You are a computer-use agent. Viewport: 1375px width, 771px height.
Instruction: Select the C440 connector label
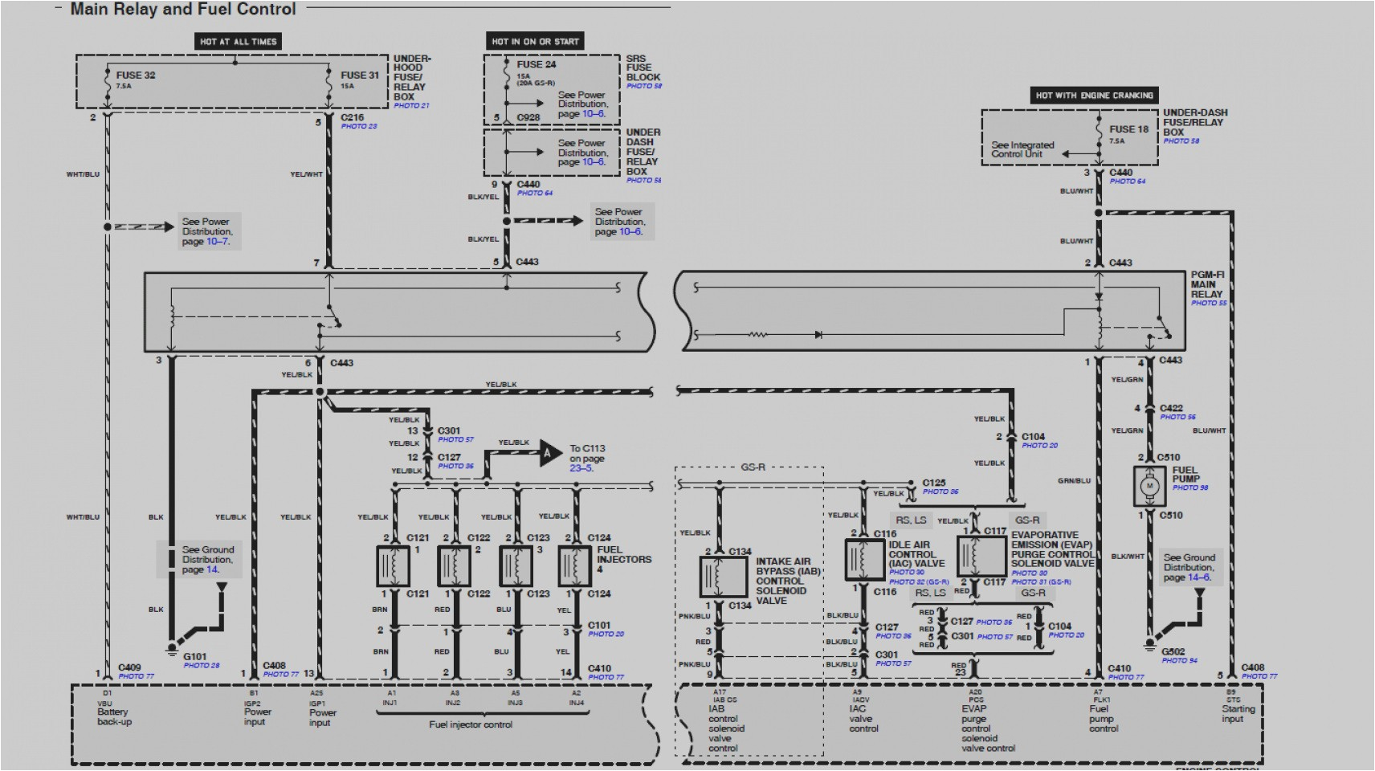(x=529, y=183)
